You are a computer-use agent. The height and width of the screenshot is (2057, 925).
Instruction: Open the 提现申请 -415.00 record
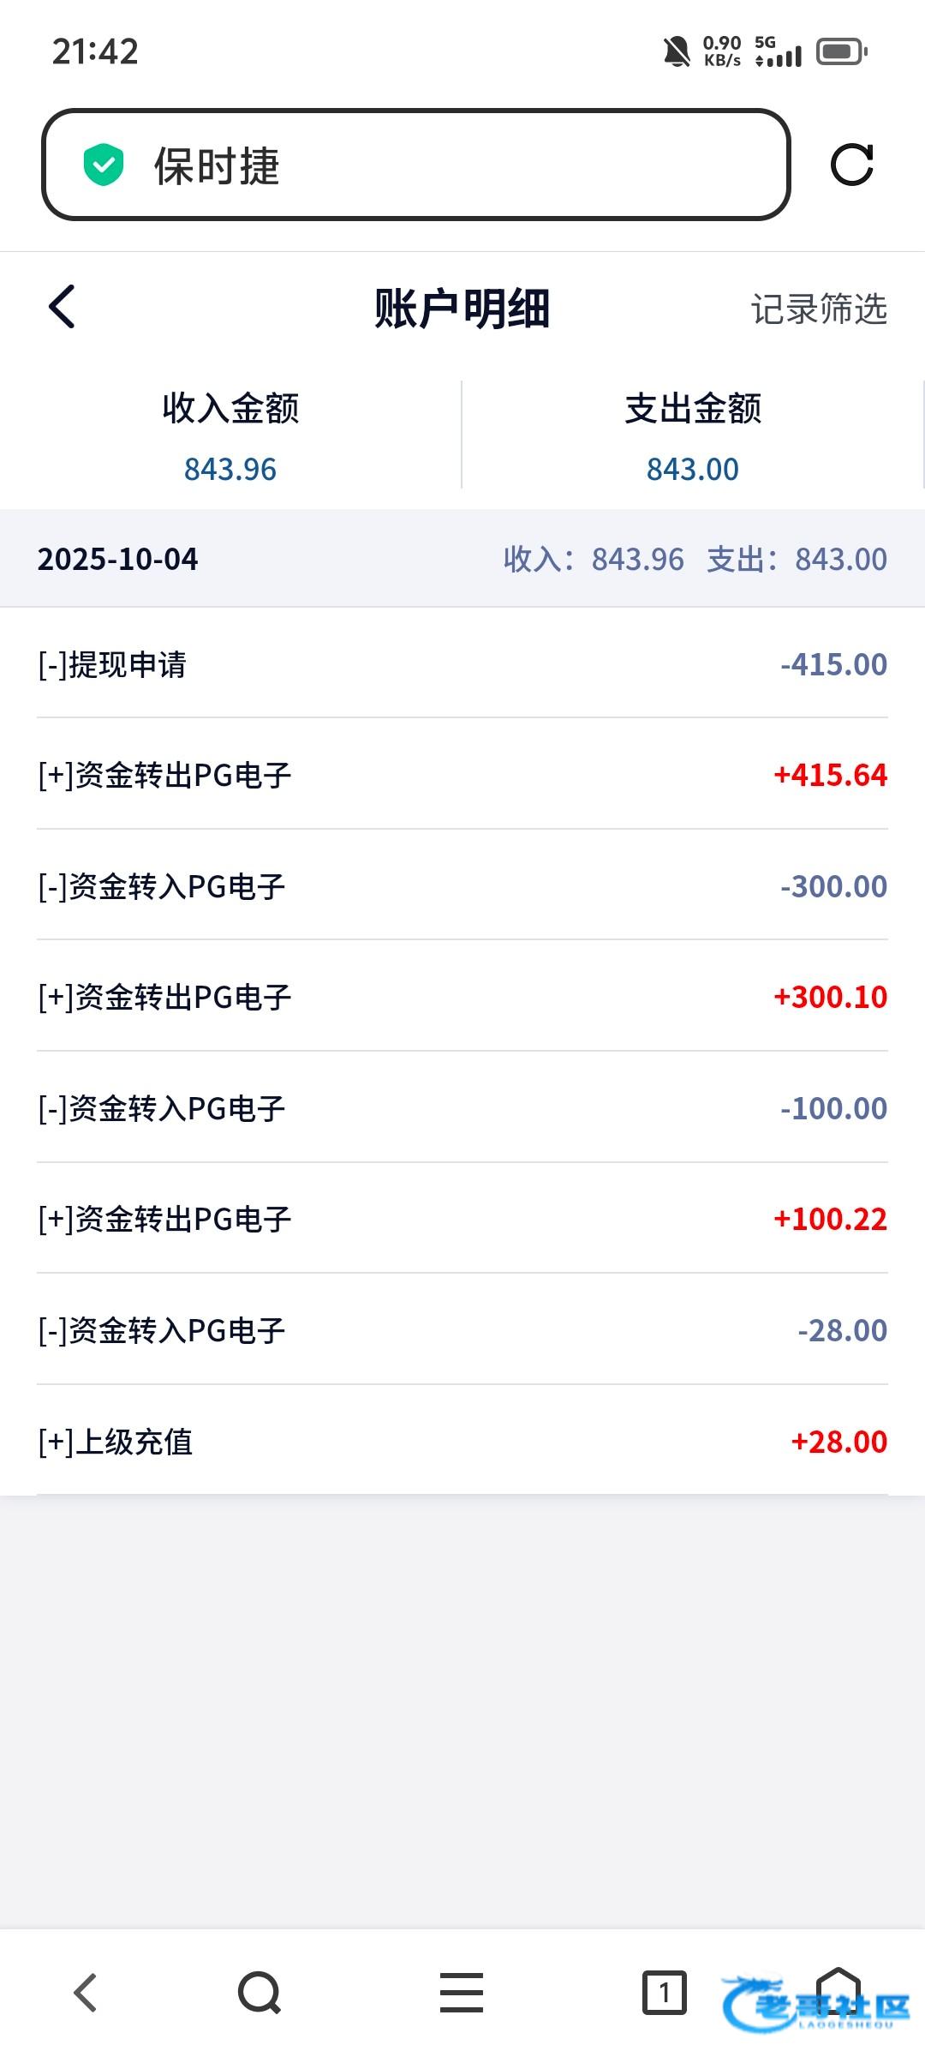(462, 664)
